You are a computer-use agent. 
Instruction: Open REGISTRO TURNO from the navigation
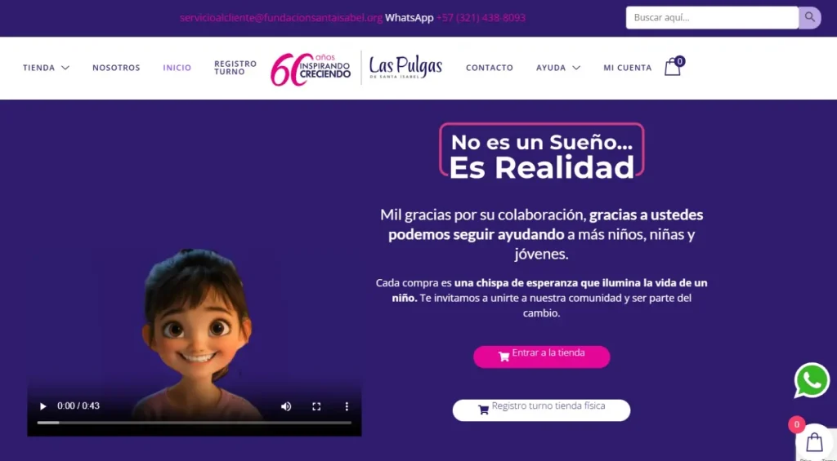pyautogui.click(x=235, y=68)
